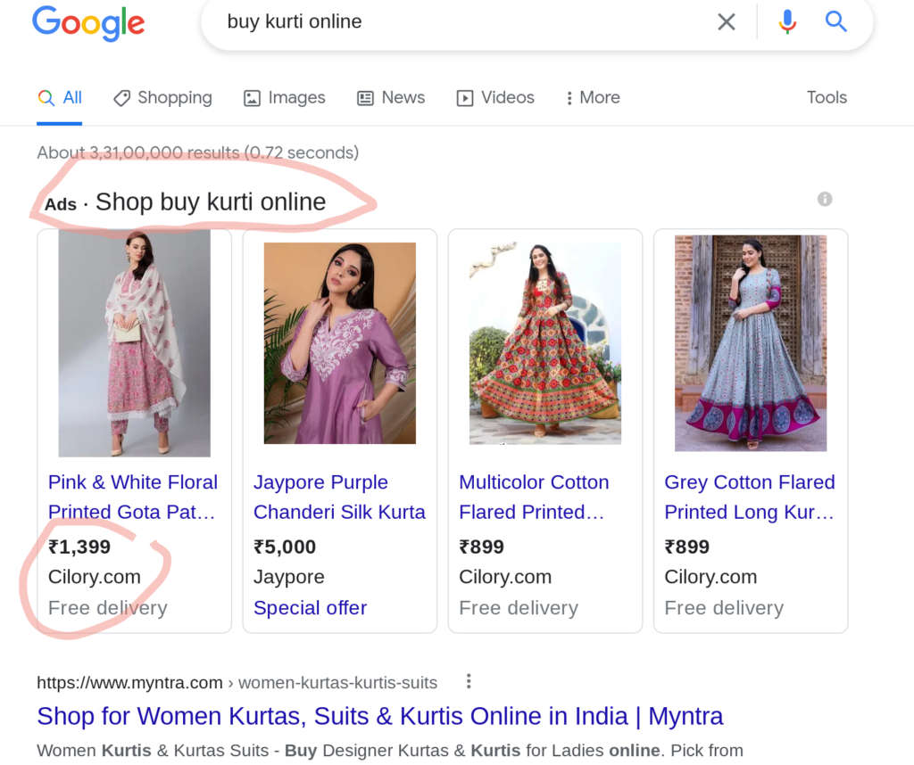Click the ads info icon

tap(825, 199)
